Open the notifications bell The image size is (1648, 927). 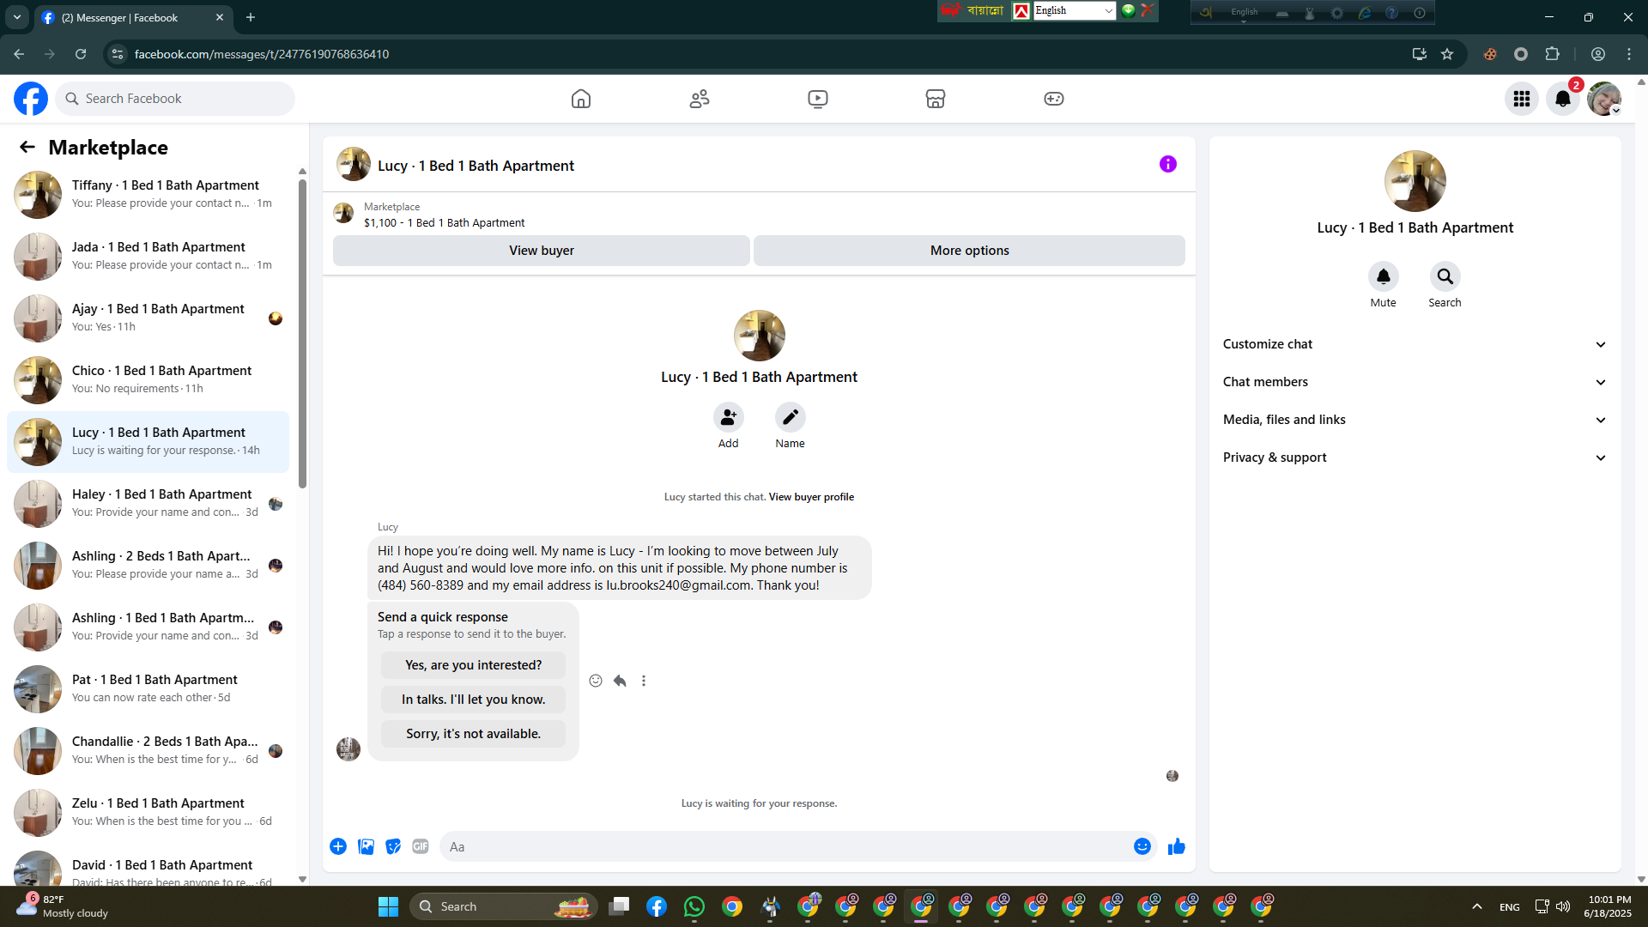click(1563, 99)
